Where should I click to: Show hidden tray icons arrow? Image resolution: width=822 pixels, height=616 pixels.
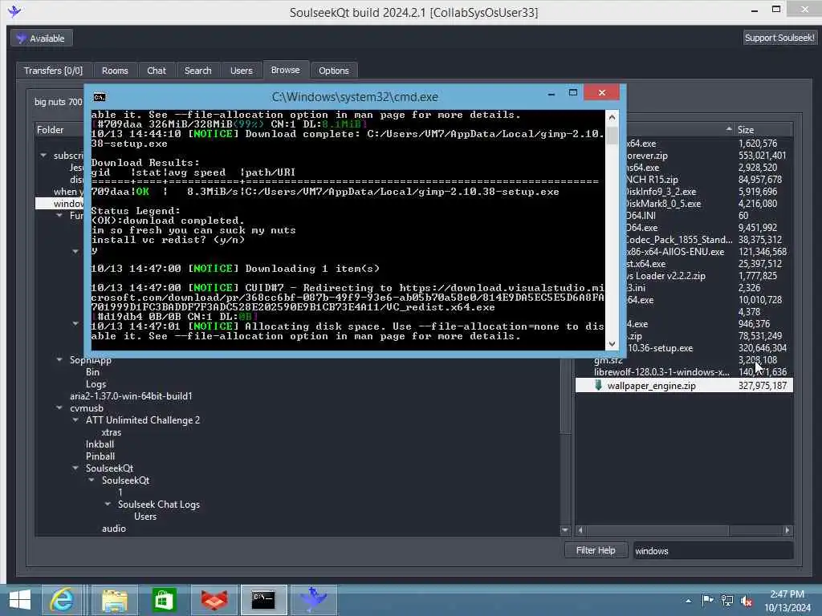click(688, 601)
